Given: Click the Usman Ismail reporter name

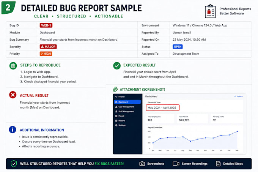Looking at the screenshot, I should click(x=182, y=33).
